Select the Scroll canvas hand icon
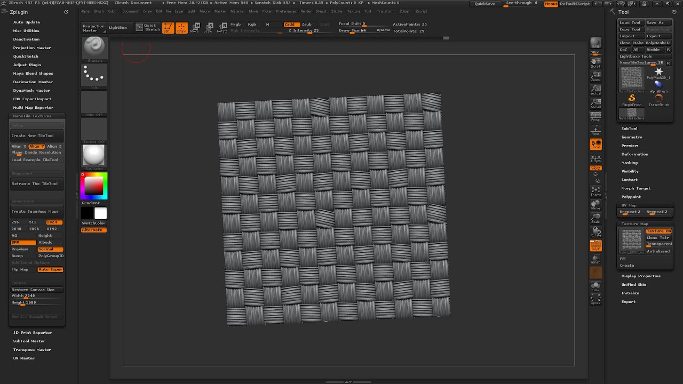 point(595,62)
